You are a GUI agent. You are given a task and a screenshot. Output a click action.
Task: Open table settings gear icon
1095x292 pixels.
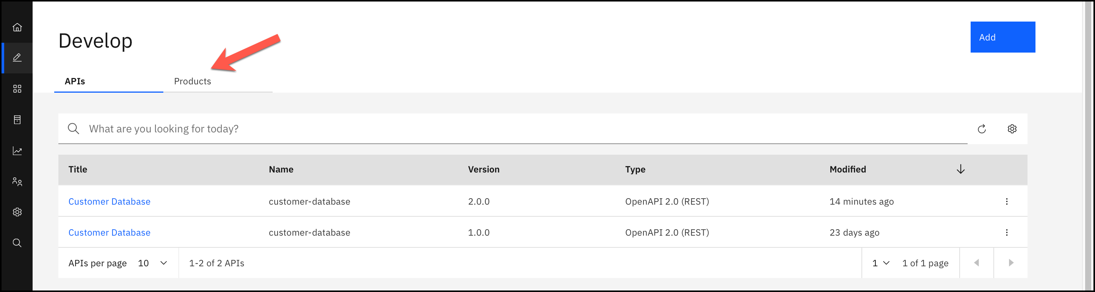pos(1012,129)
